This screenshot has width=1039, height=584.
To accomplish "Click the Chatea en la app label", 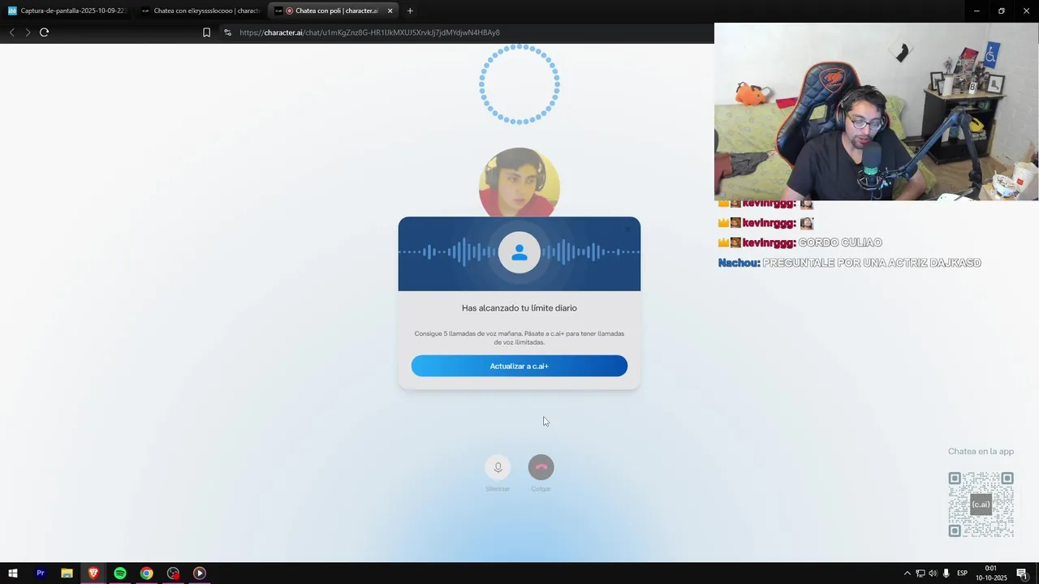I will click(x=981, y=452).
